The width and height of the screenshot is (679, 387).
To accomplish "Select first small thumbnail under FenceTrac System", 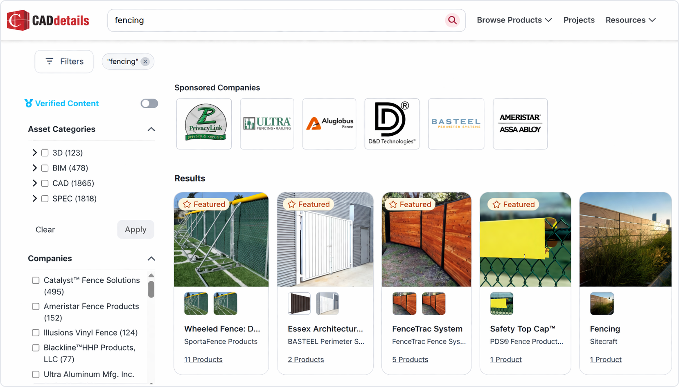I will 404,304.
